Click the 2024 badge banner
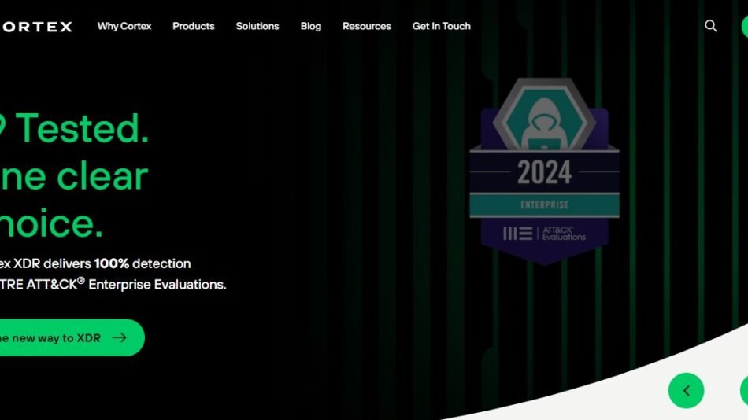 (544, 171)
